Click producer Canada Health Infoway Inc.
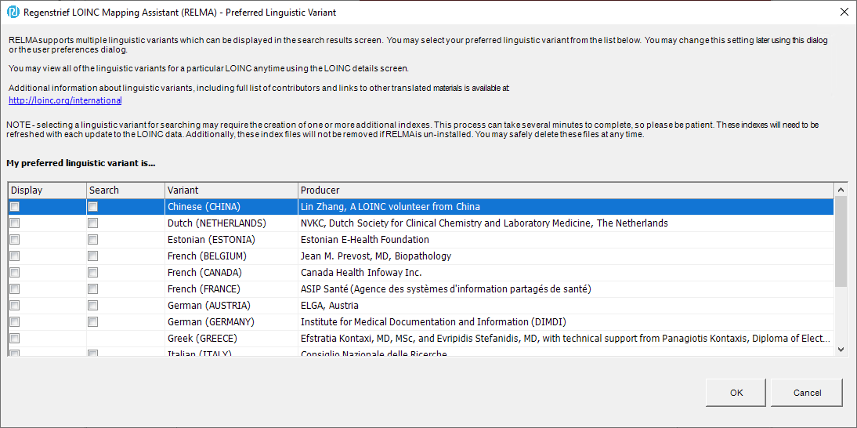Viewport: 857px width, 428px height. [x=566, y=272]
